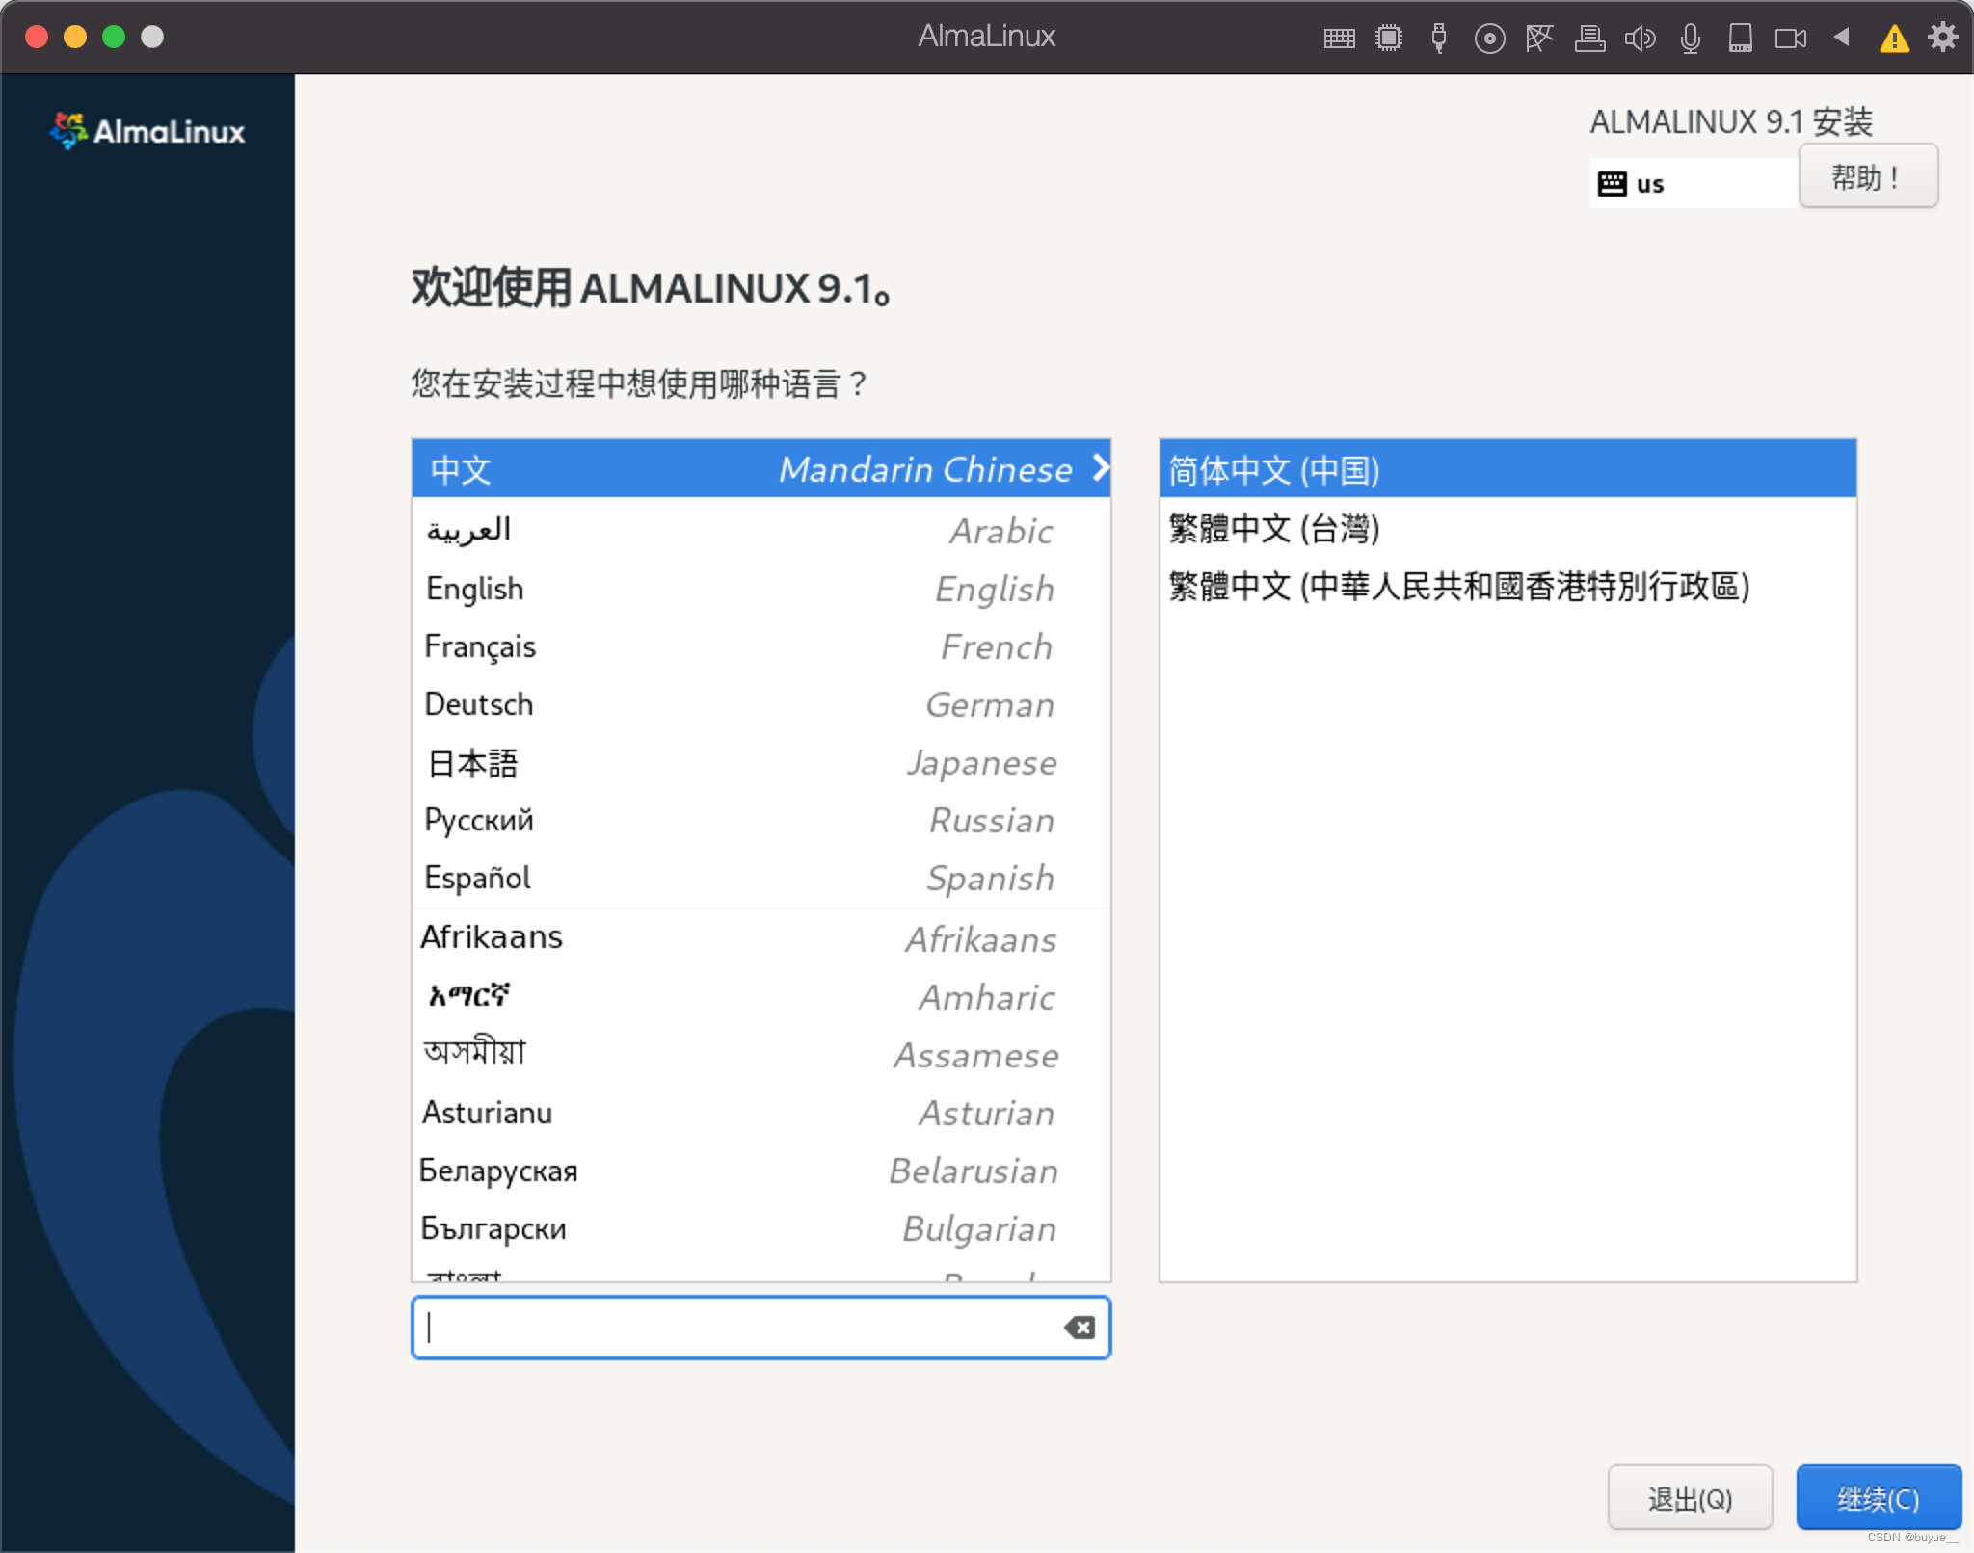This screenshot has height=1553, width=1974.
Task: Collapse toolbar with the left arrow icon
Action: pos(1842,37)
